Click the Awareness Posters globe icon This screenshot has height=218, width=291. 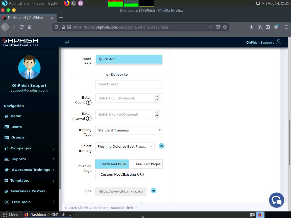6,191
